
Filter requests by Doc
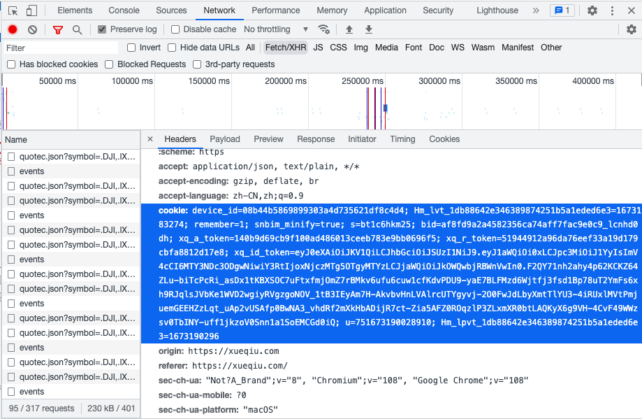click(x=437, y=48)
